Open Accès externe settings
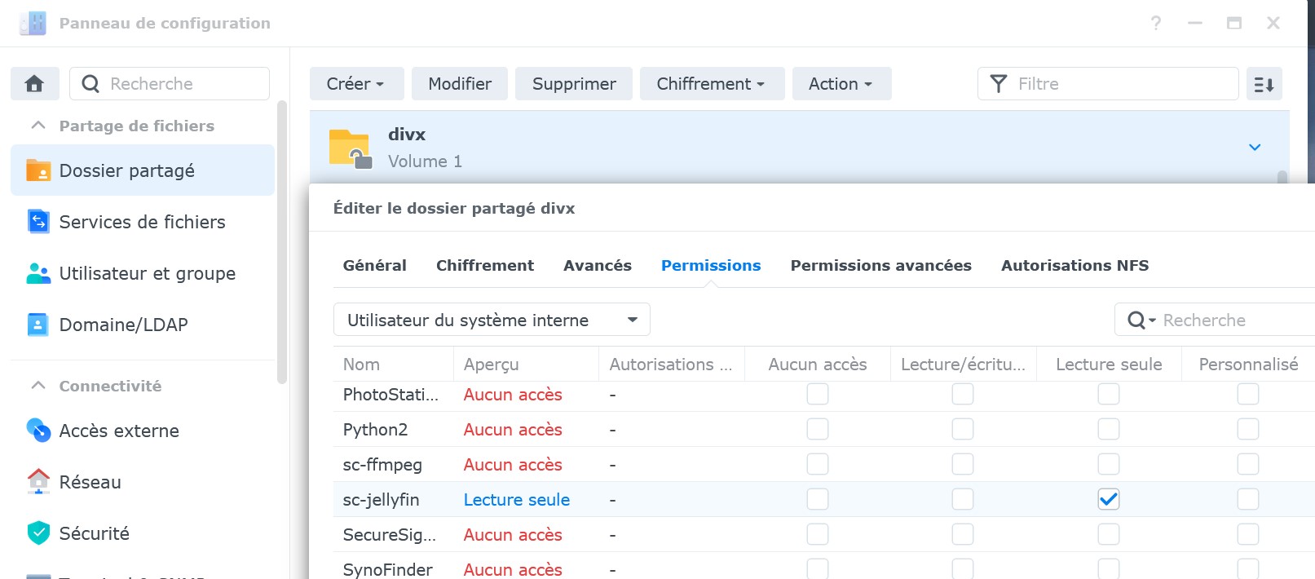Viewport: 1315px width, 579px height. (118, 431)
